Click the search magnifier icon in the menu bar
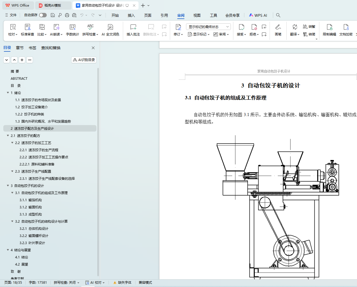The height and width of the screenshot is (287, 357). click(x=278, y=15)
